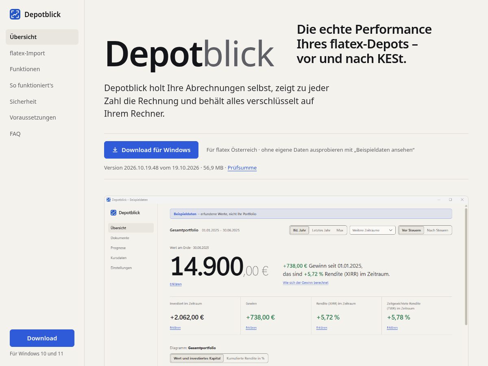Select Übersicht in the app screenshot sidebar

click(x=131, y=228)
